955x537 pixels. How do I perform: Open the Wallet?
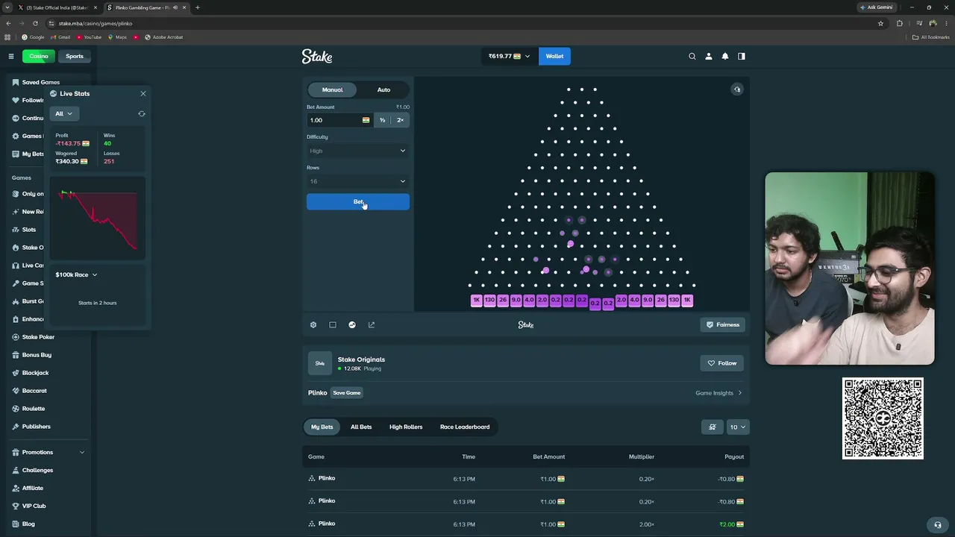(x=554, y=56)
